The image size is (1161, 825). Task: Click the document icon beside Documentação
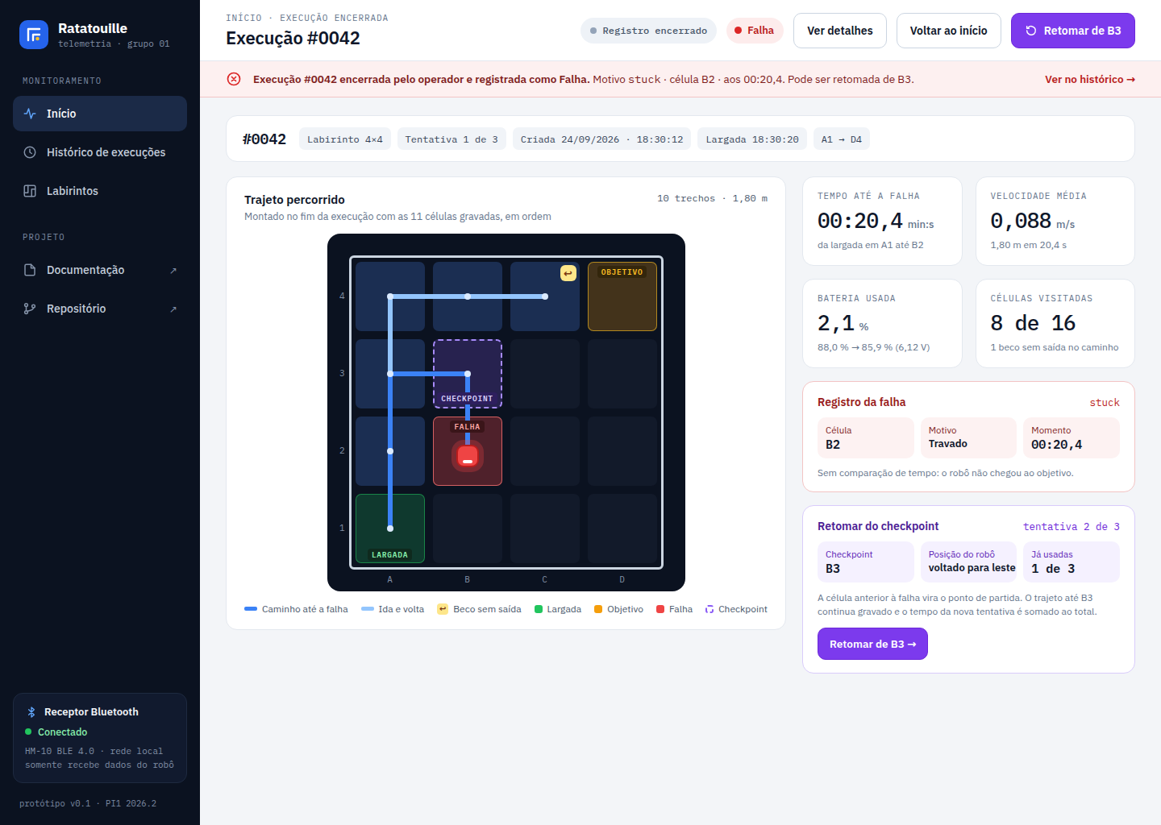[30, 270]
